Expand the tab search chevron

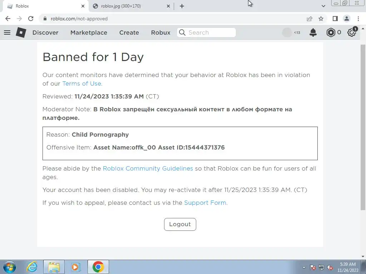[323, 6]
